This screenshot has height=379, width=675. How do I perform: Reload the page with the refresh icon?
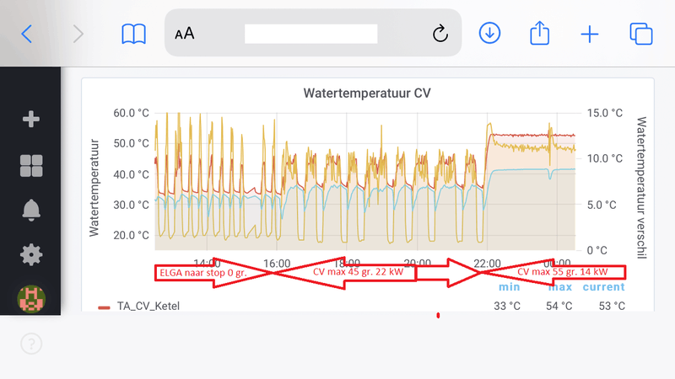coord(440,34)
